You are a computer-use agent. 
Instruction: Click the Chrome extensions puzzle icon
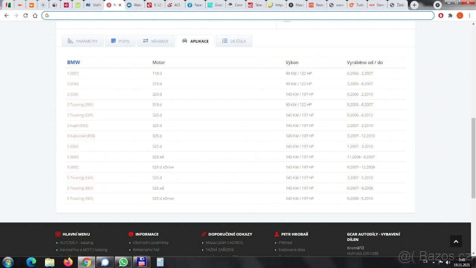[450, 15]
